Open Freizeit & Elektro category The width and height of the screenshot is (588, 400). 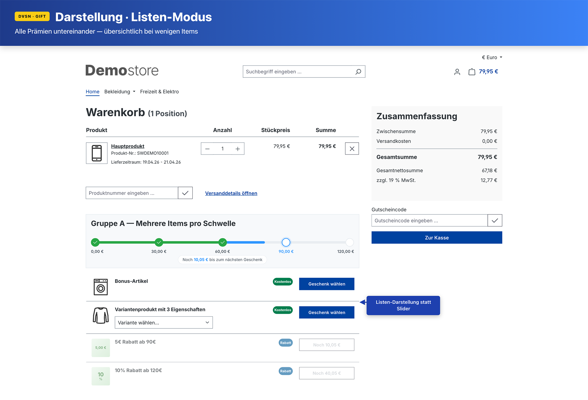(x=159, y=92)
